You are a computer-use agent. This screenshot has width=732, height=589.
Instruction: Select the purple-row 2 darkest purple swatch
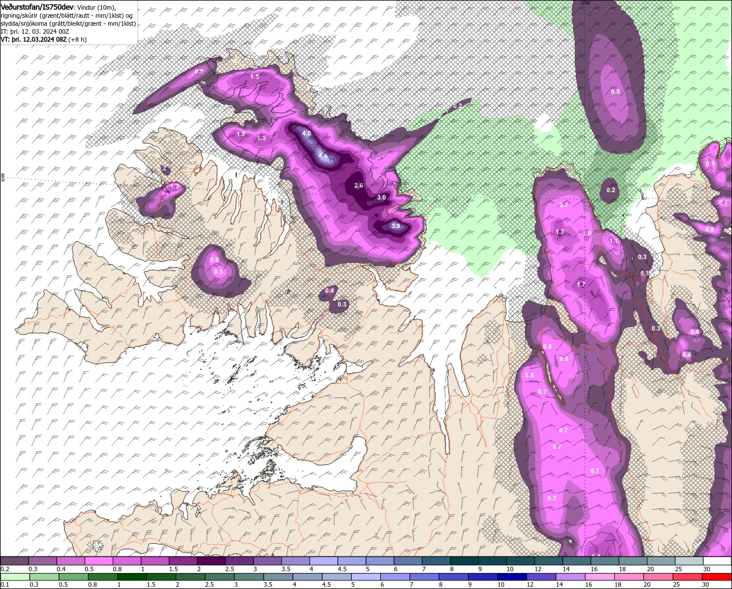point(212,560)
